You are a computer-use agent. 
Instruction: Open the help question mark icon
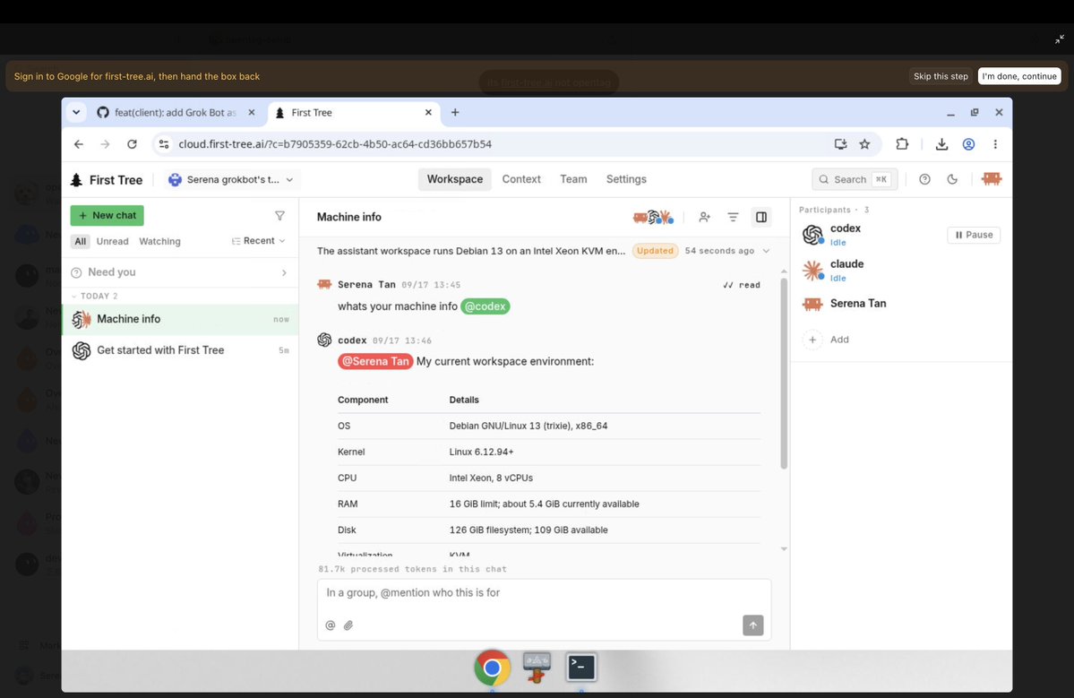tap(924, 179)
